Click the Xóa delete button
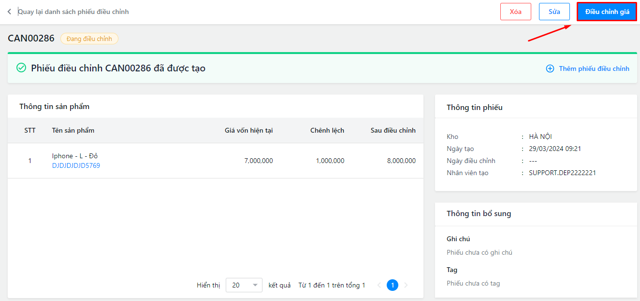The width and height of the screenshot is (640, 301). [x=516, y=12]
